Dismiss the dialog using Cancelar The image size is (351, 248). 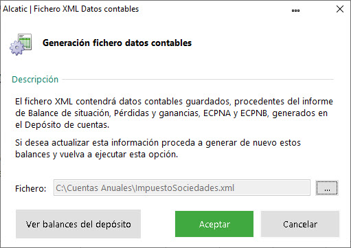[300, 224]
